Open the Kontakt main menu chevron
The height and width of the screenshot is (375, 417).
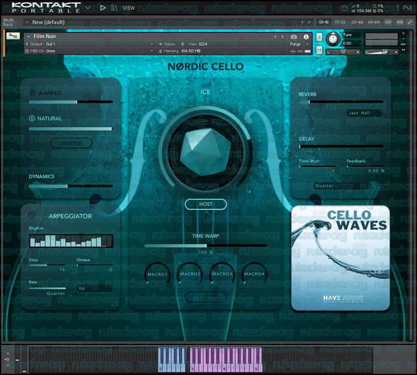click(x=88, y=8)
